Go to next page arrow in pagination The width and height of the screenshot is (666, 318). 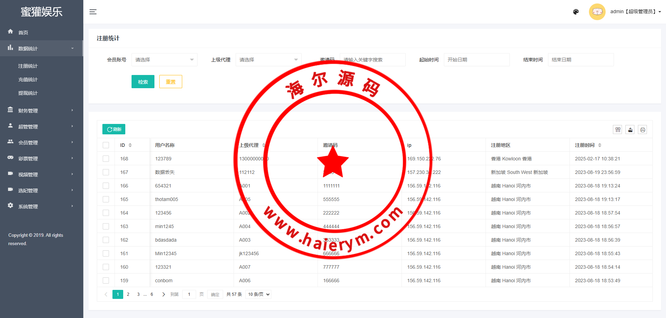pyautogui.click(x=163, y=294)
